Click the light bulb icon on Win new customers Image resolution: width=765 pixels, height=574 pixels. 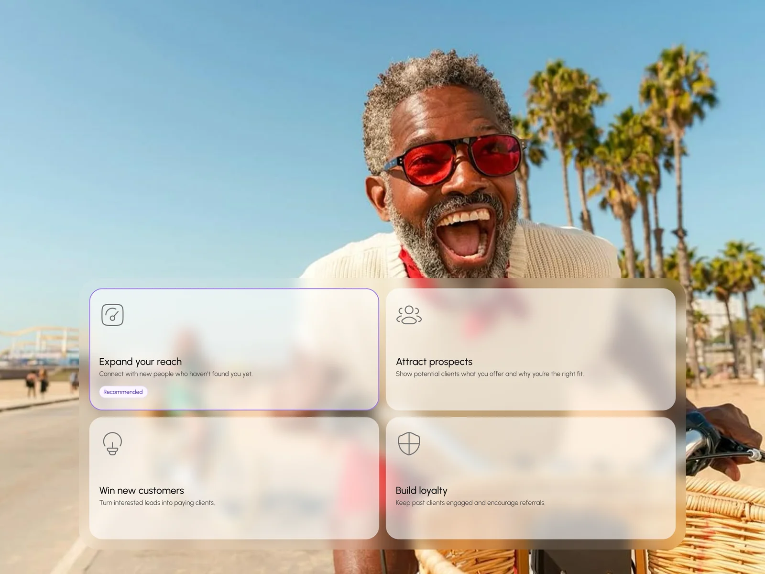tap(112, 443)
